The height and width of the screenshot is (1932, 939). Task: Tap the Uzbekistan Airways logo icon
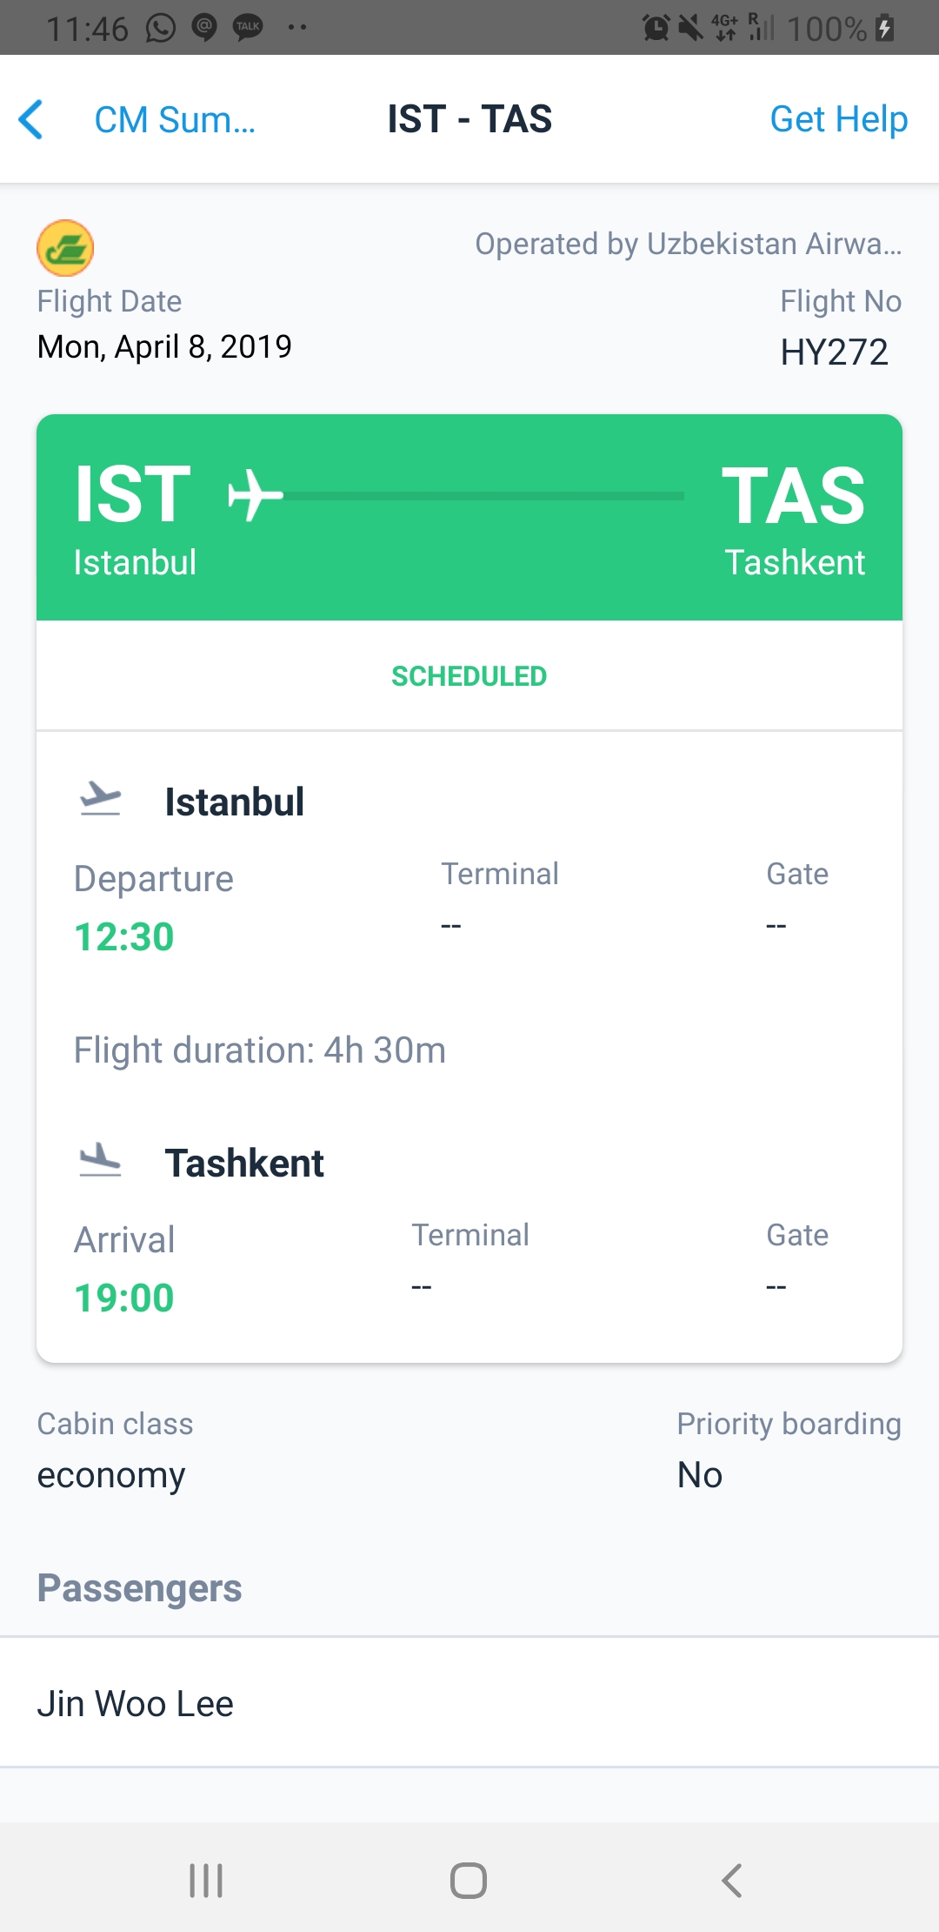[x=65, y=248]
